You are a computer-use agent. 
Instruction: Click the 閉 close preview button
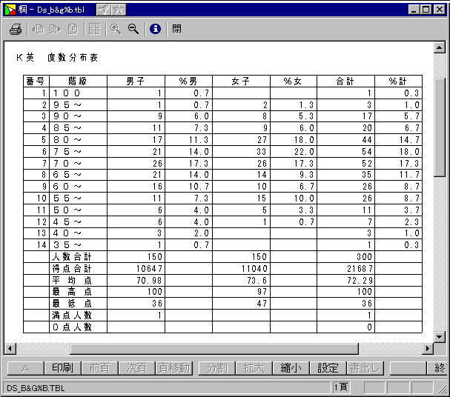coord(176,30)
